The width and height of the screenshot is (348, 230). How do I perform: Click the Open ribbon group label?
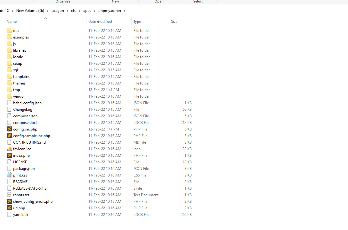pos(159,1)
